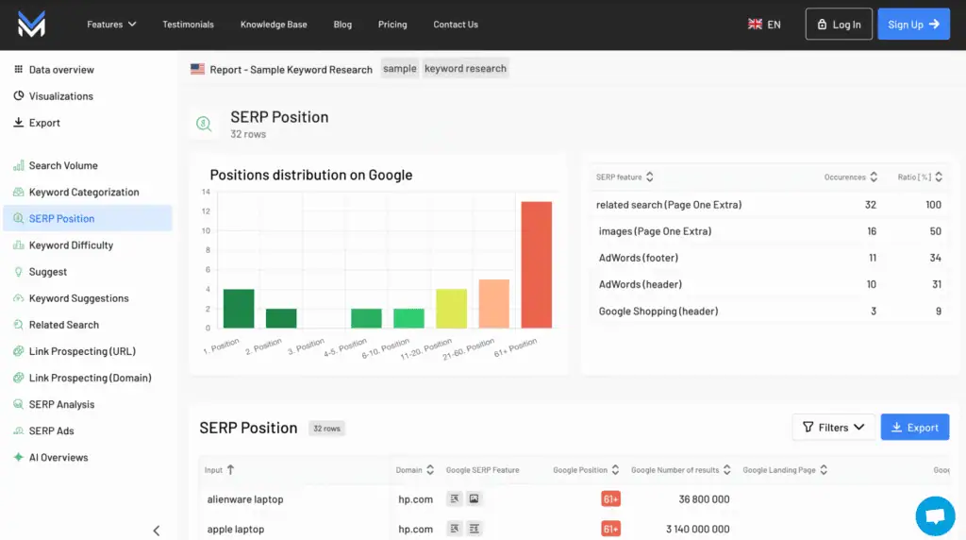This screenshot has height=540, width=966.
Task: Go to the Pricing page
Action: (392, 25)
